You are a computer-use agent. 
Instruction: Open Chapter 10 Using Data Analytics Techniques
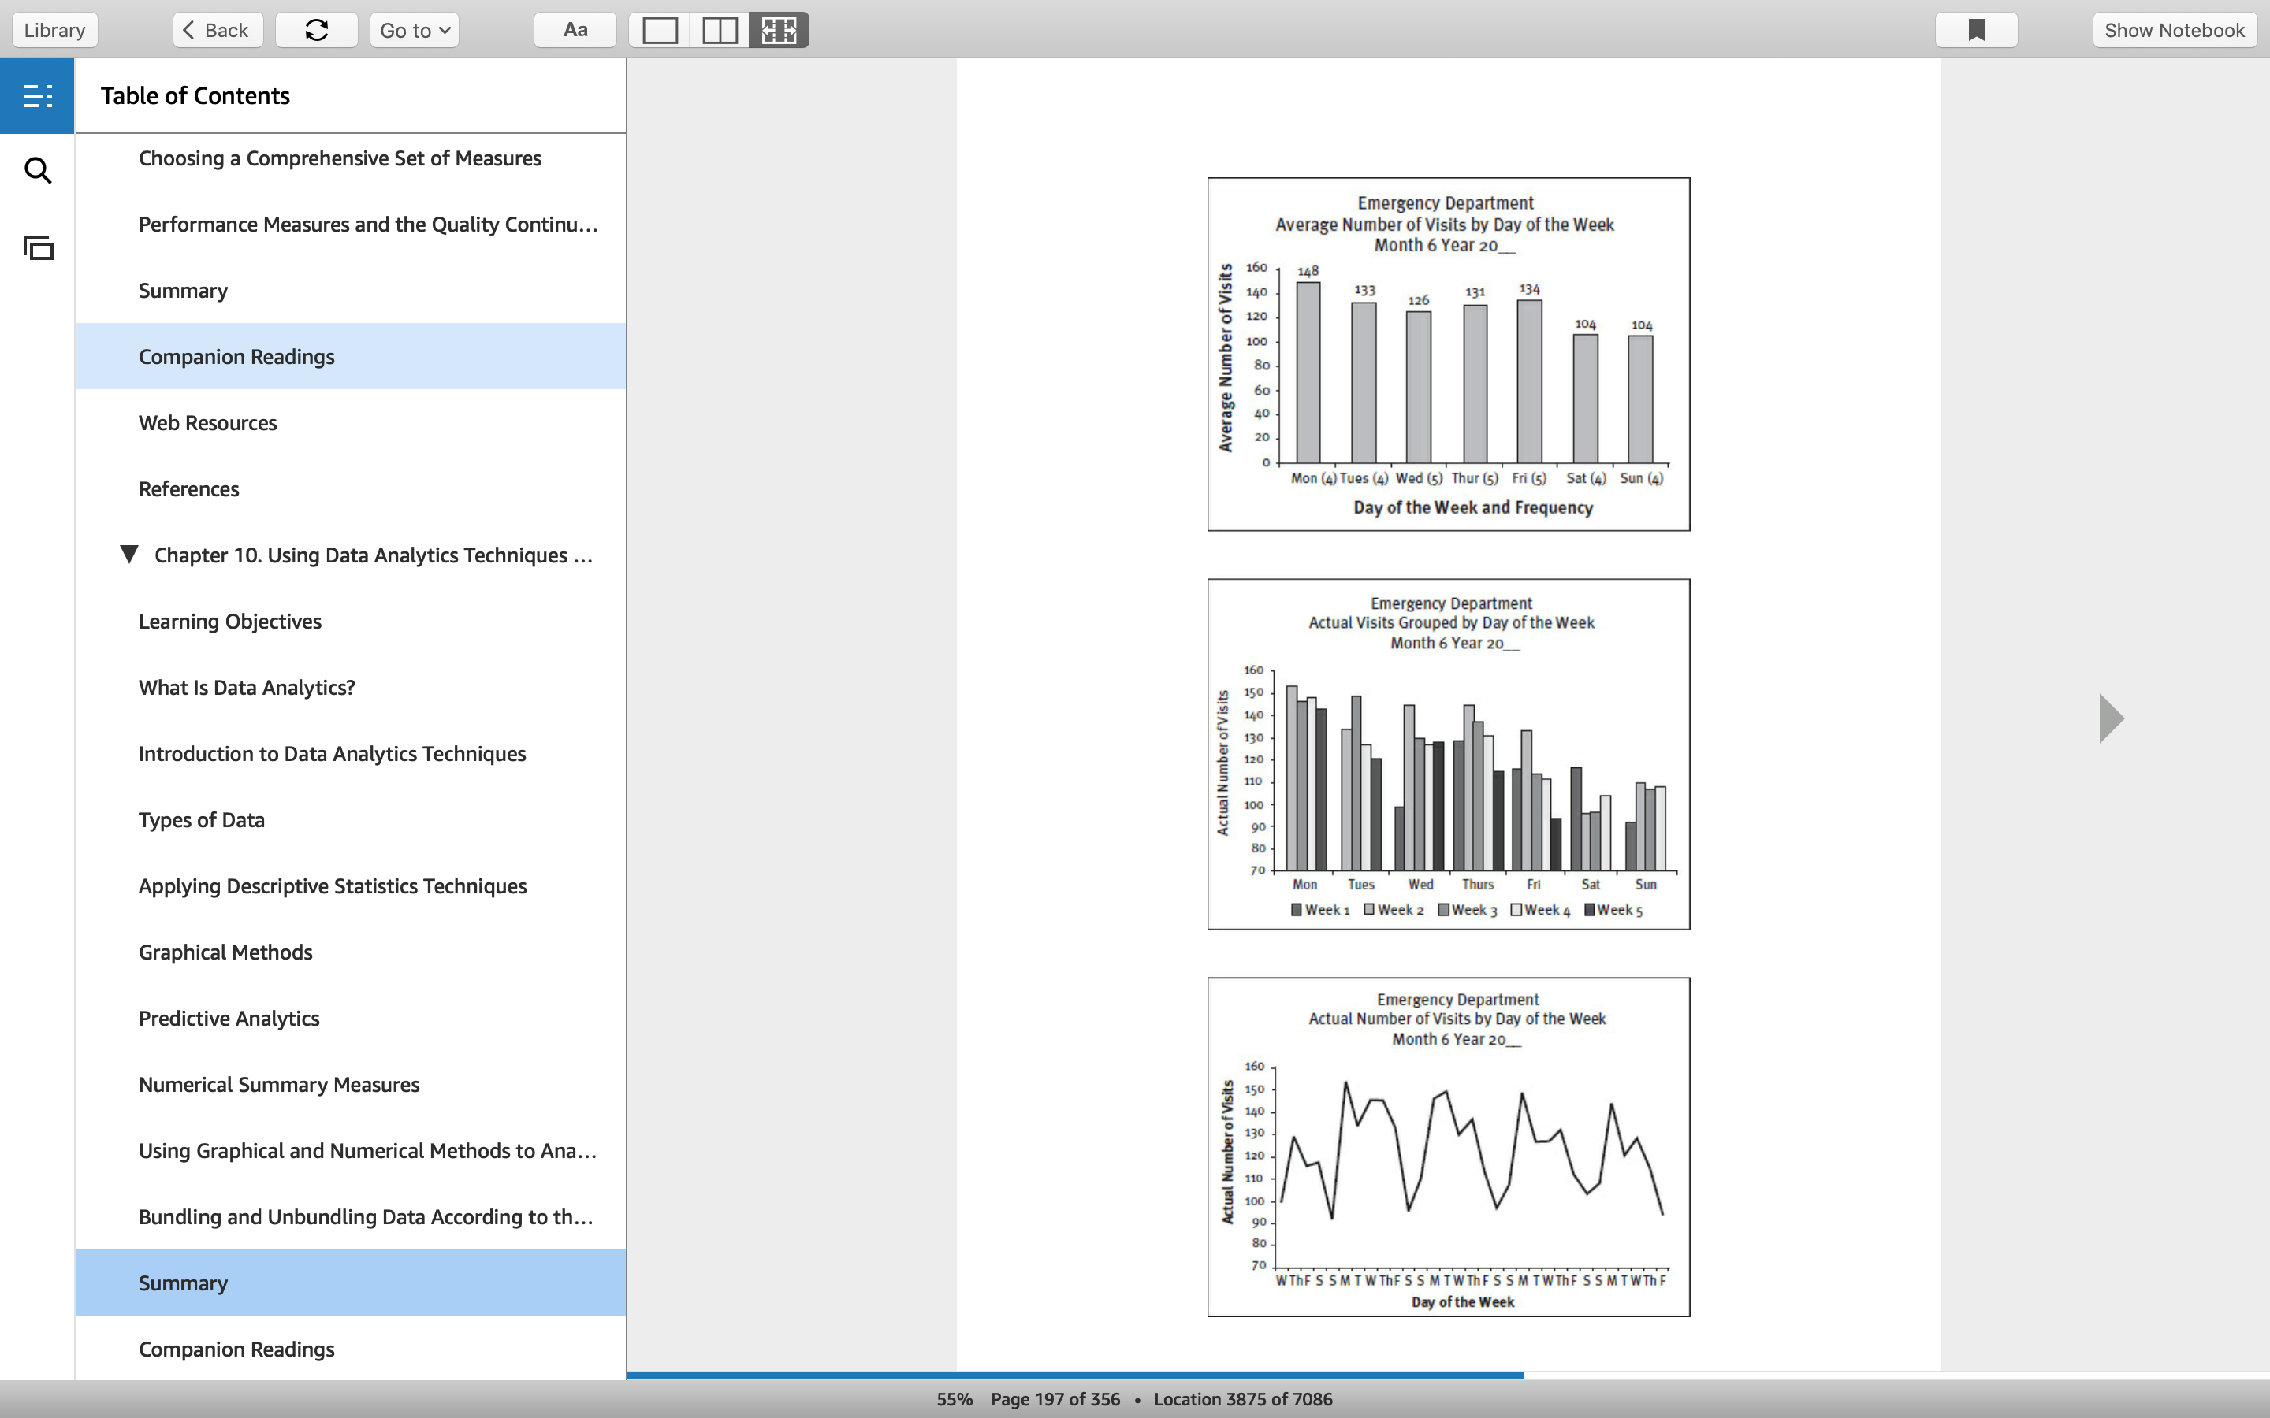coord(374,555)
